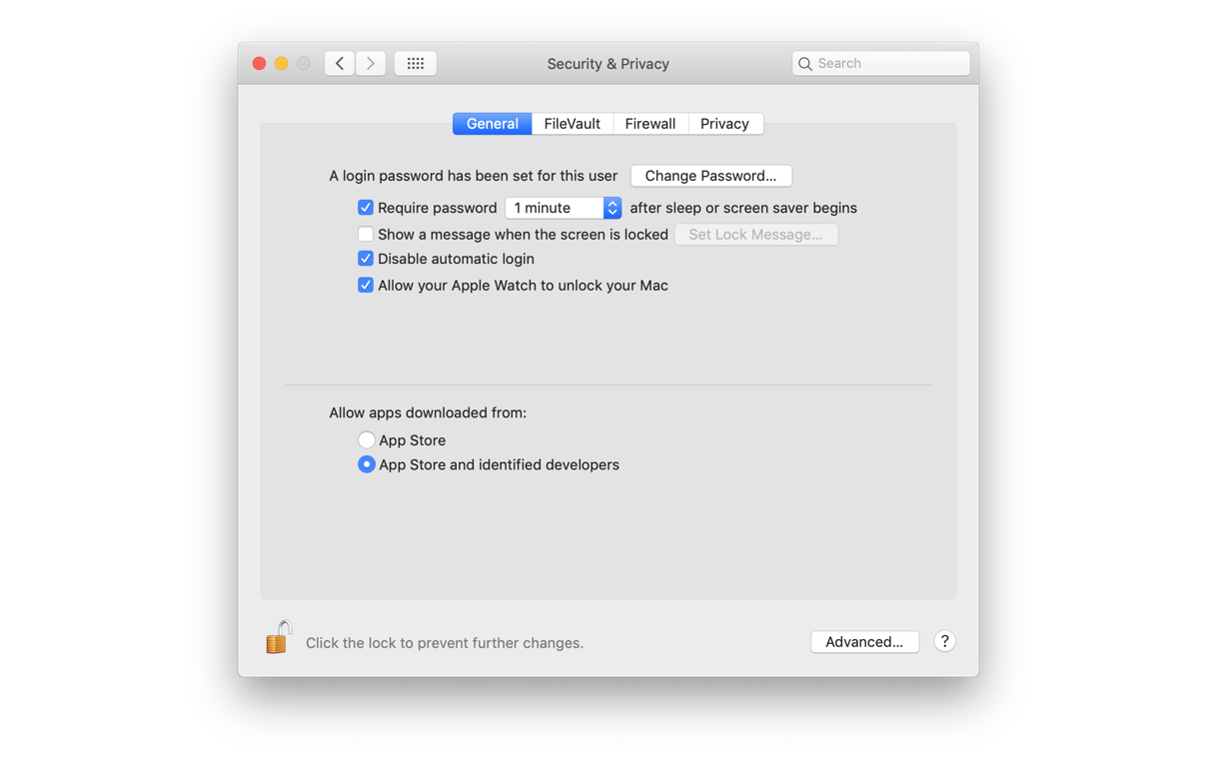Click the lock icon to prevent changes
The width and height of the screenshot is (1215, 759).
(x=278, y=637)
